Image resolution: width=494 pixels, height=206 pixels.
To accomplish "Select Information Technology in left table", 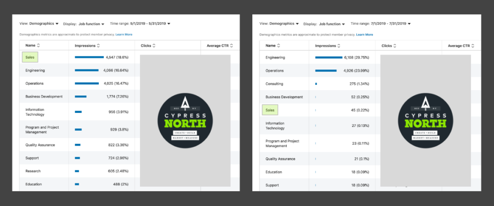I will tap(35, 112).
